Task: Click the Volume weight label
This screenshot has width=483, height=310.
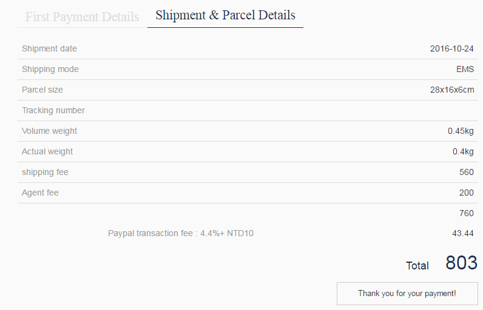Action: pyautogui.click(x=50, y=131)
